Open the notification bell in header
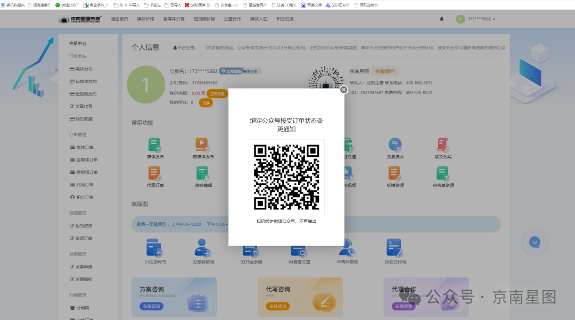 (441, 19)
